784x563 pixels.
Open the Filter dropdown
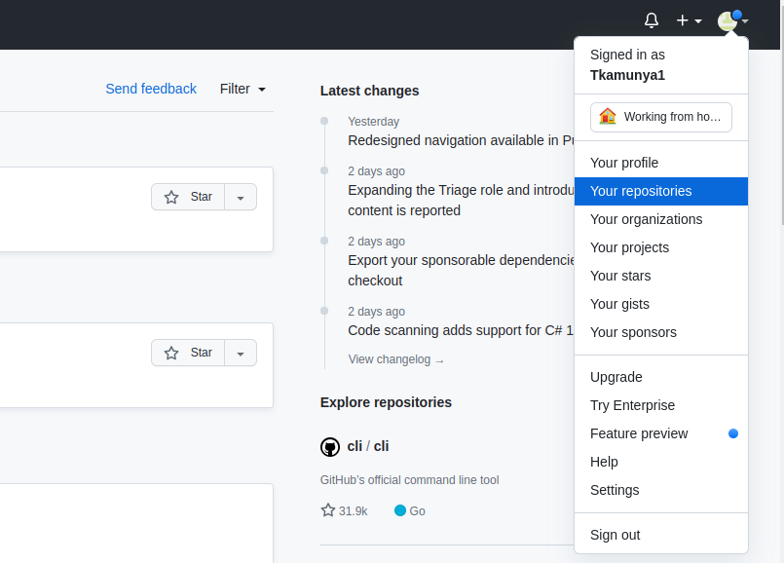[x=243, y=89]
